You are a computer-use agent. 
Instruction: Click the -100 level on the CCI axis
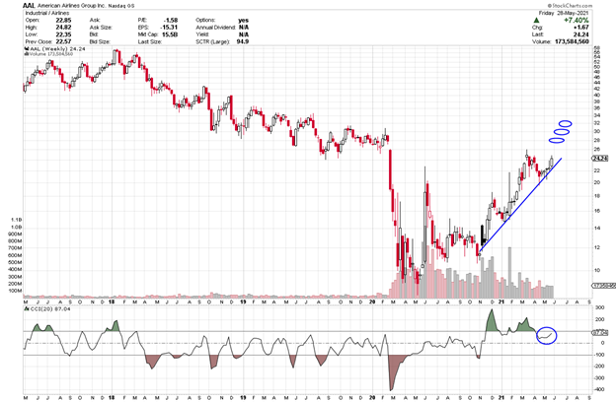point(598,355)
